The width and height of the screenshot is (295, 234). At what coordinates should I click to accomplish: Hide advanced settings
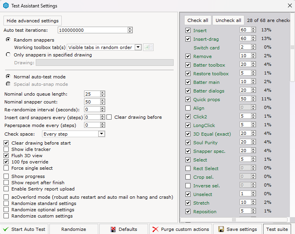(x=33, y=21)
